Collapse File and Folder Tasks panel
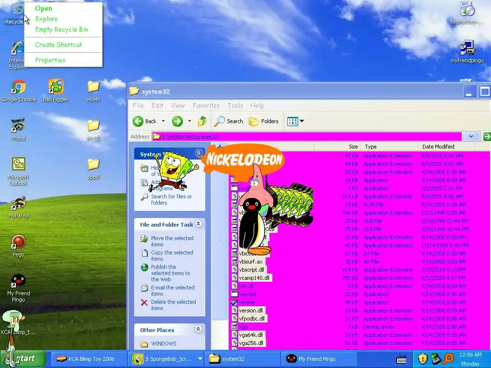 [x=199, y=224]
